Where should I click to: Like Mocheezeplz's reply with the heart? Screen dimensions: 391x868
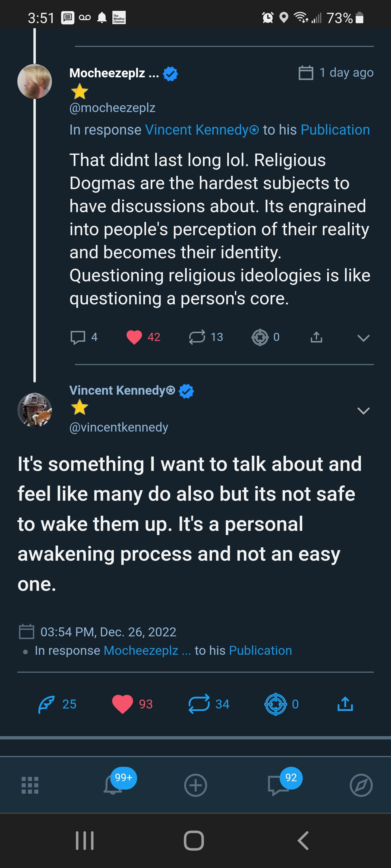click(x=134, y=337)
